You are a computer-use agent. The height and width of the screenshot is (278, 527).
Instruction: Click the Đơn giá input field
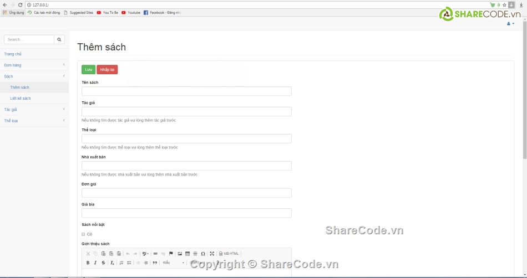(x=186, y=193)
